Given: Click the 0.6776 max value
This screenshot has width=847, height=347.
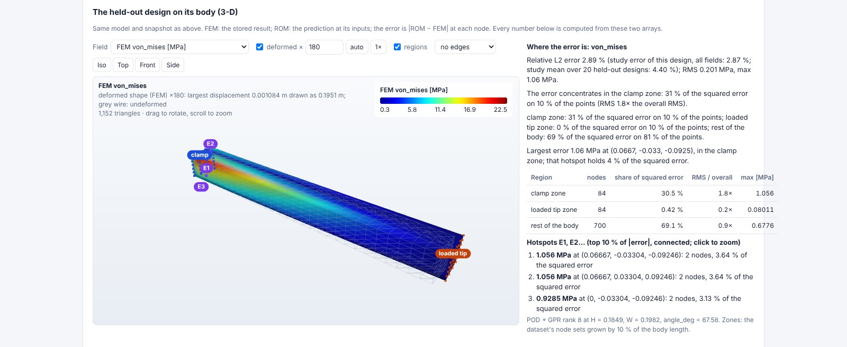Looking at the screenshot, I should (763, 226).
